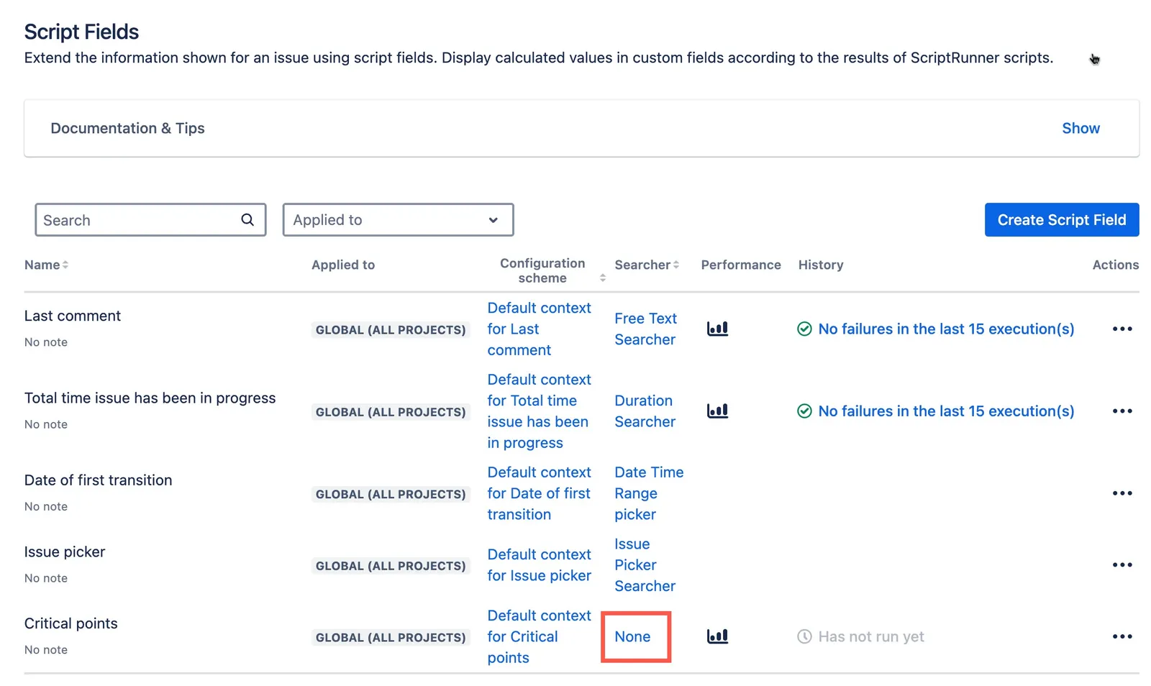Focus the Search input field
1151x686 pixels.
click(x=150, y=219)
